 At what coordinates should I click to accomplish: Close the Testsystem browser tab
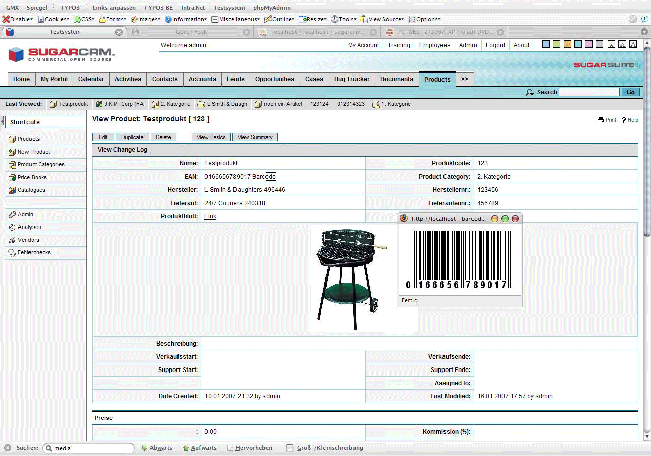(119, 32)
